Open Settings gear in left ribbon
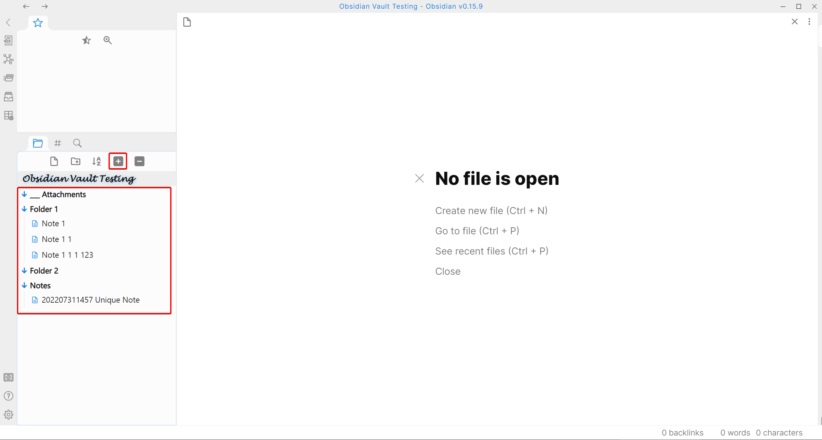 (8, 414)
